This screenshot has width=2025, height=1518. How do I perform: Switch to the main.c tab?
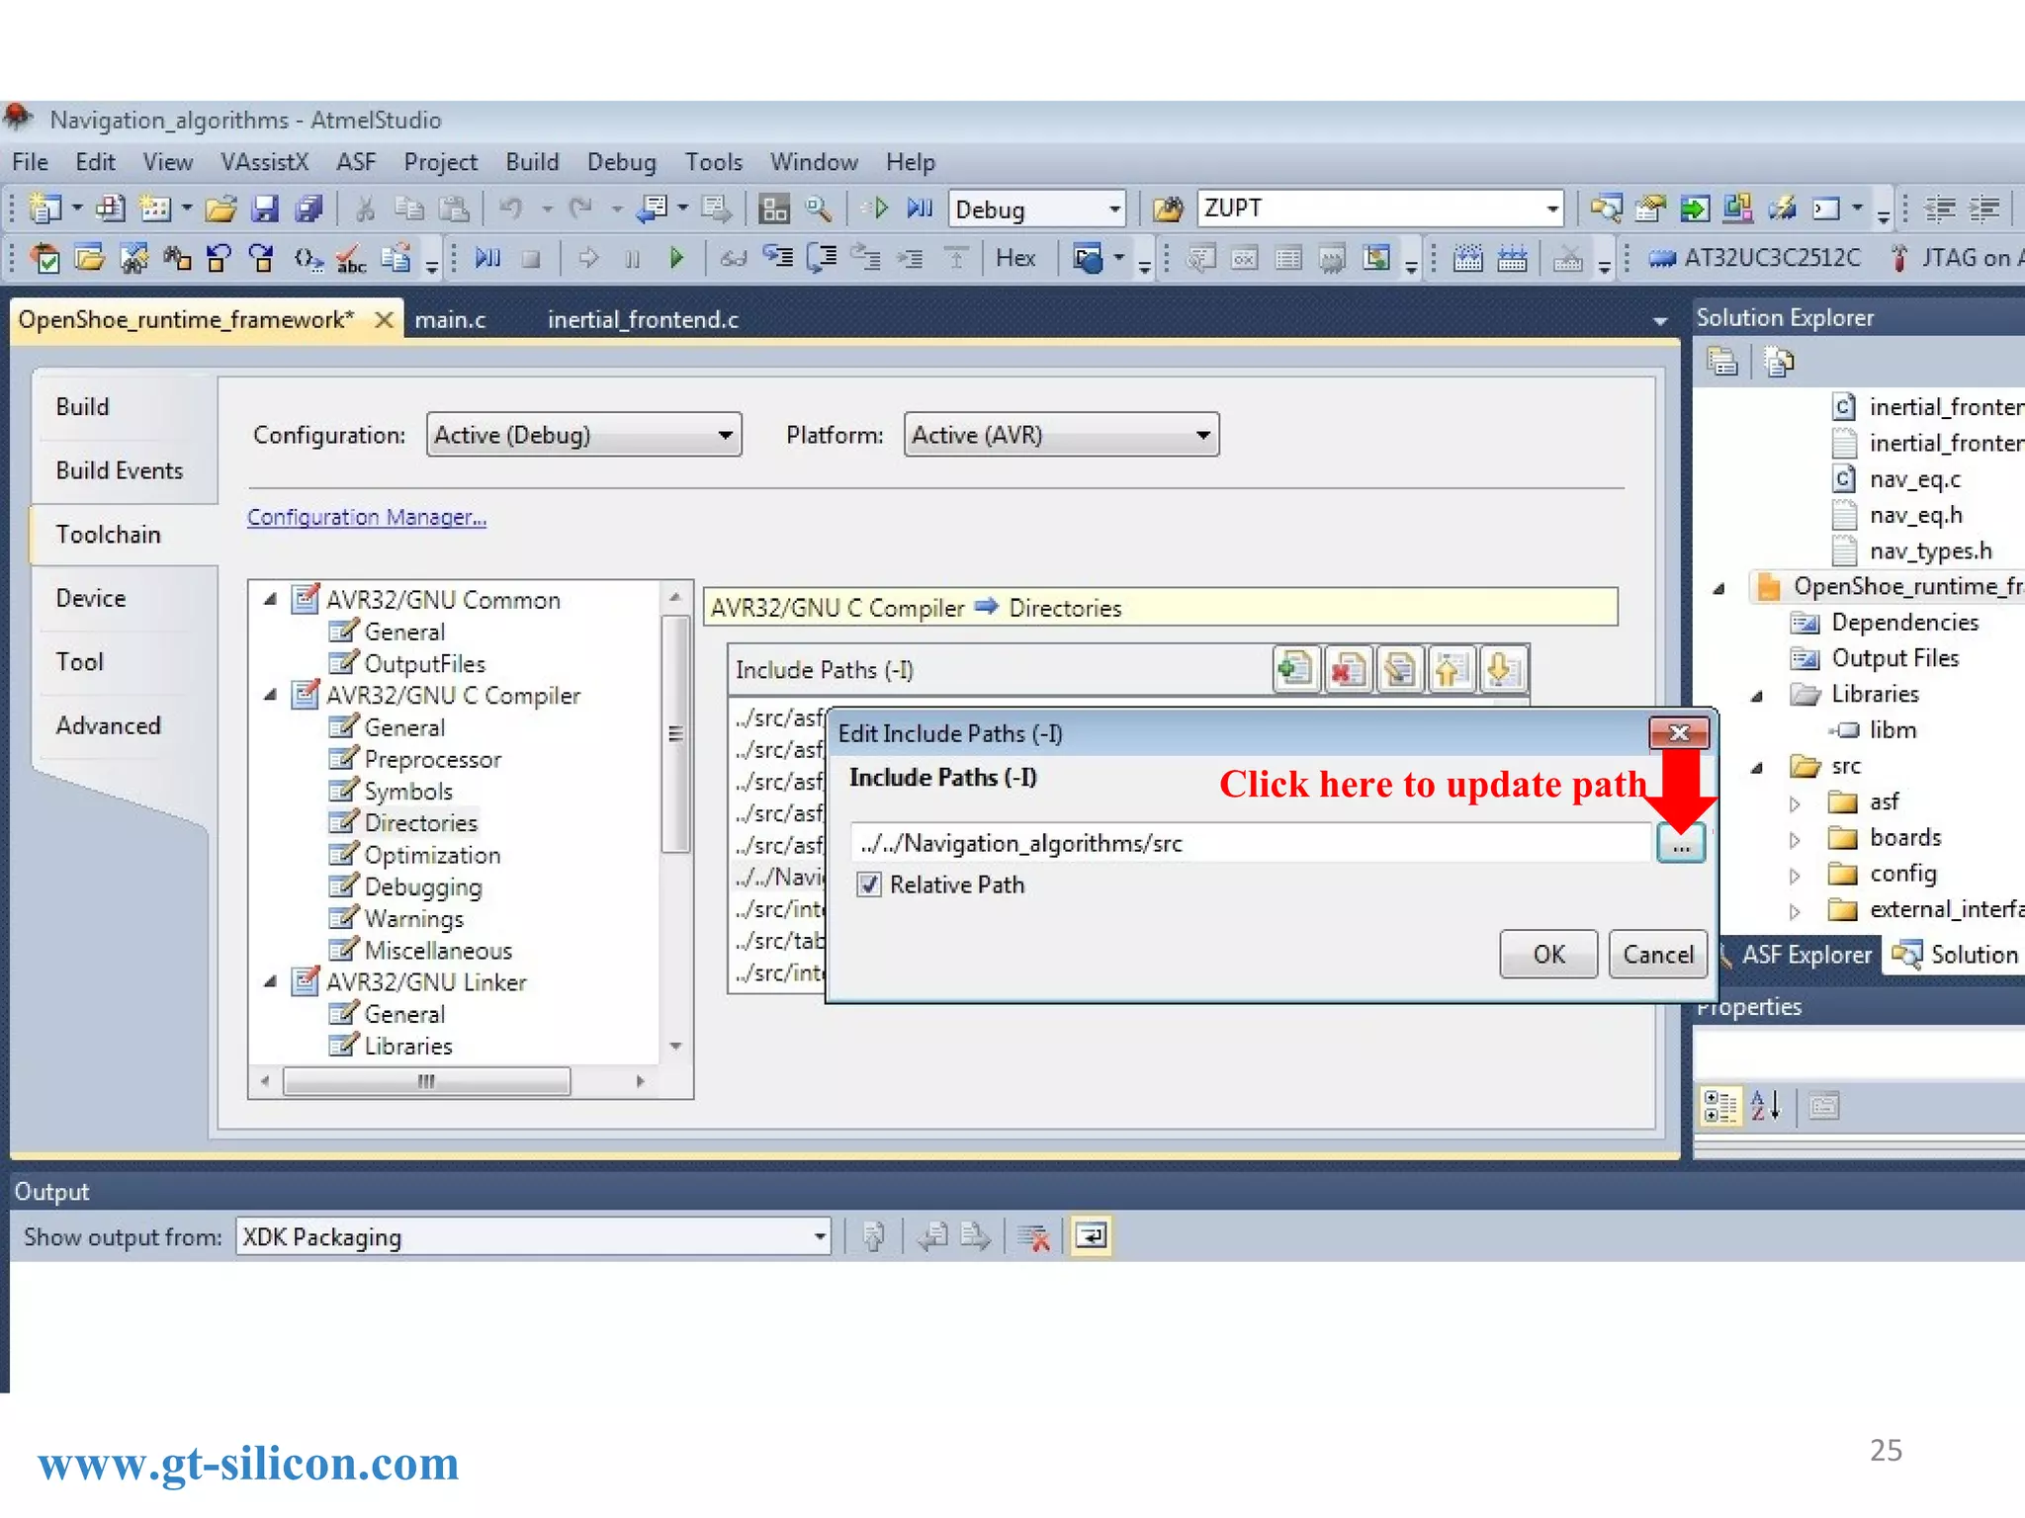(x=450, y=320)
